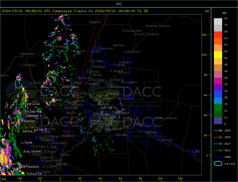
Task: Click the Diaz_Valent label
Action: click(32, 151)
